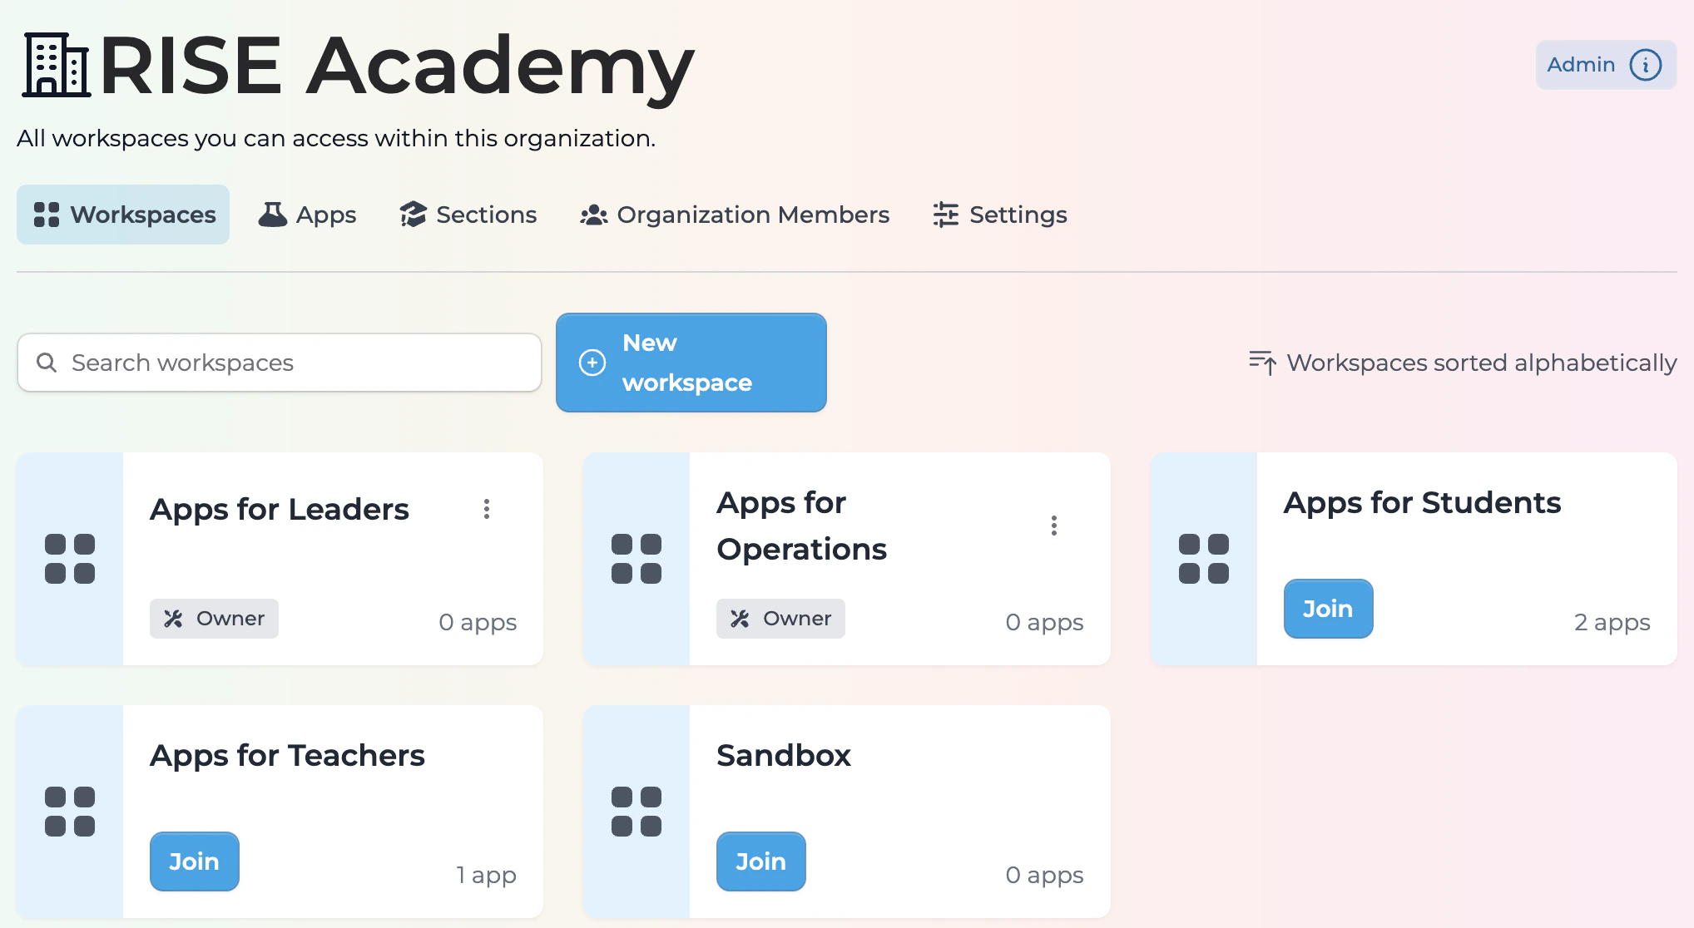Click the grid icon on Apps for Leaders card

[x=70, y=559]
